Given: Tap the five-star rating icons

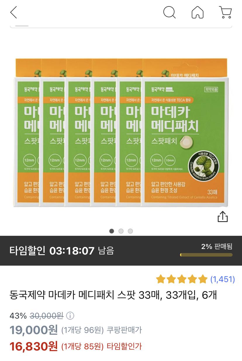Looking at the screenshot, I should click(181, 279).
